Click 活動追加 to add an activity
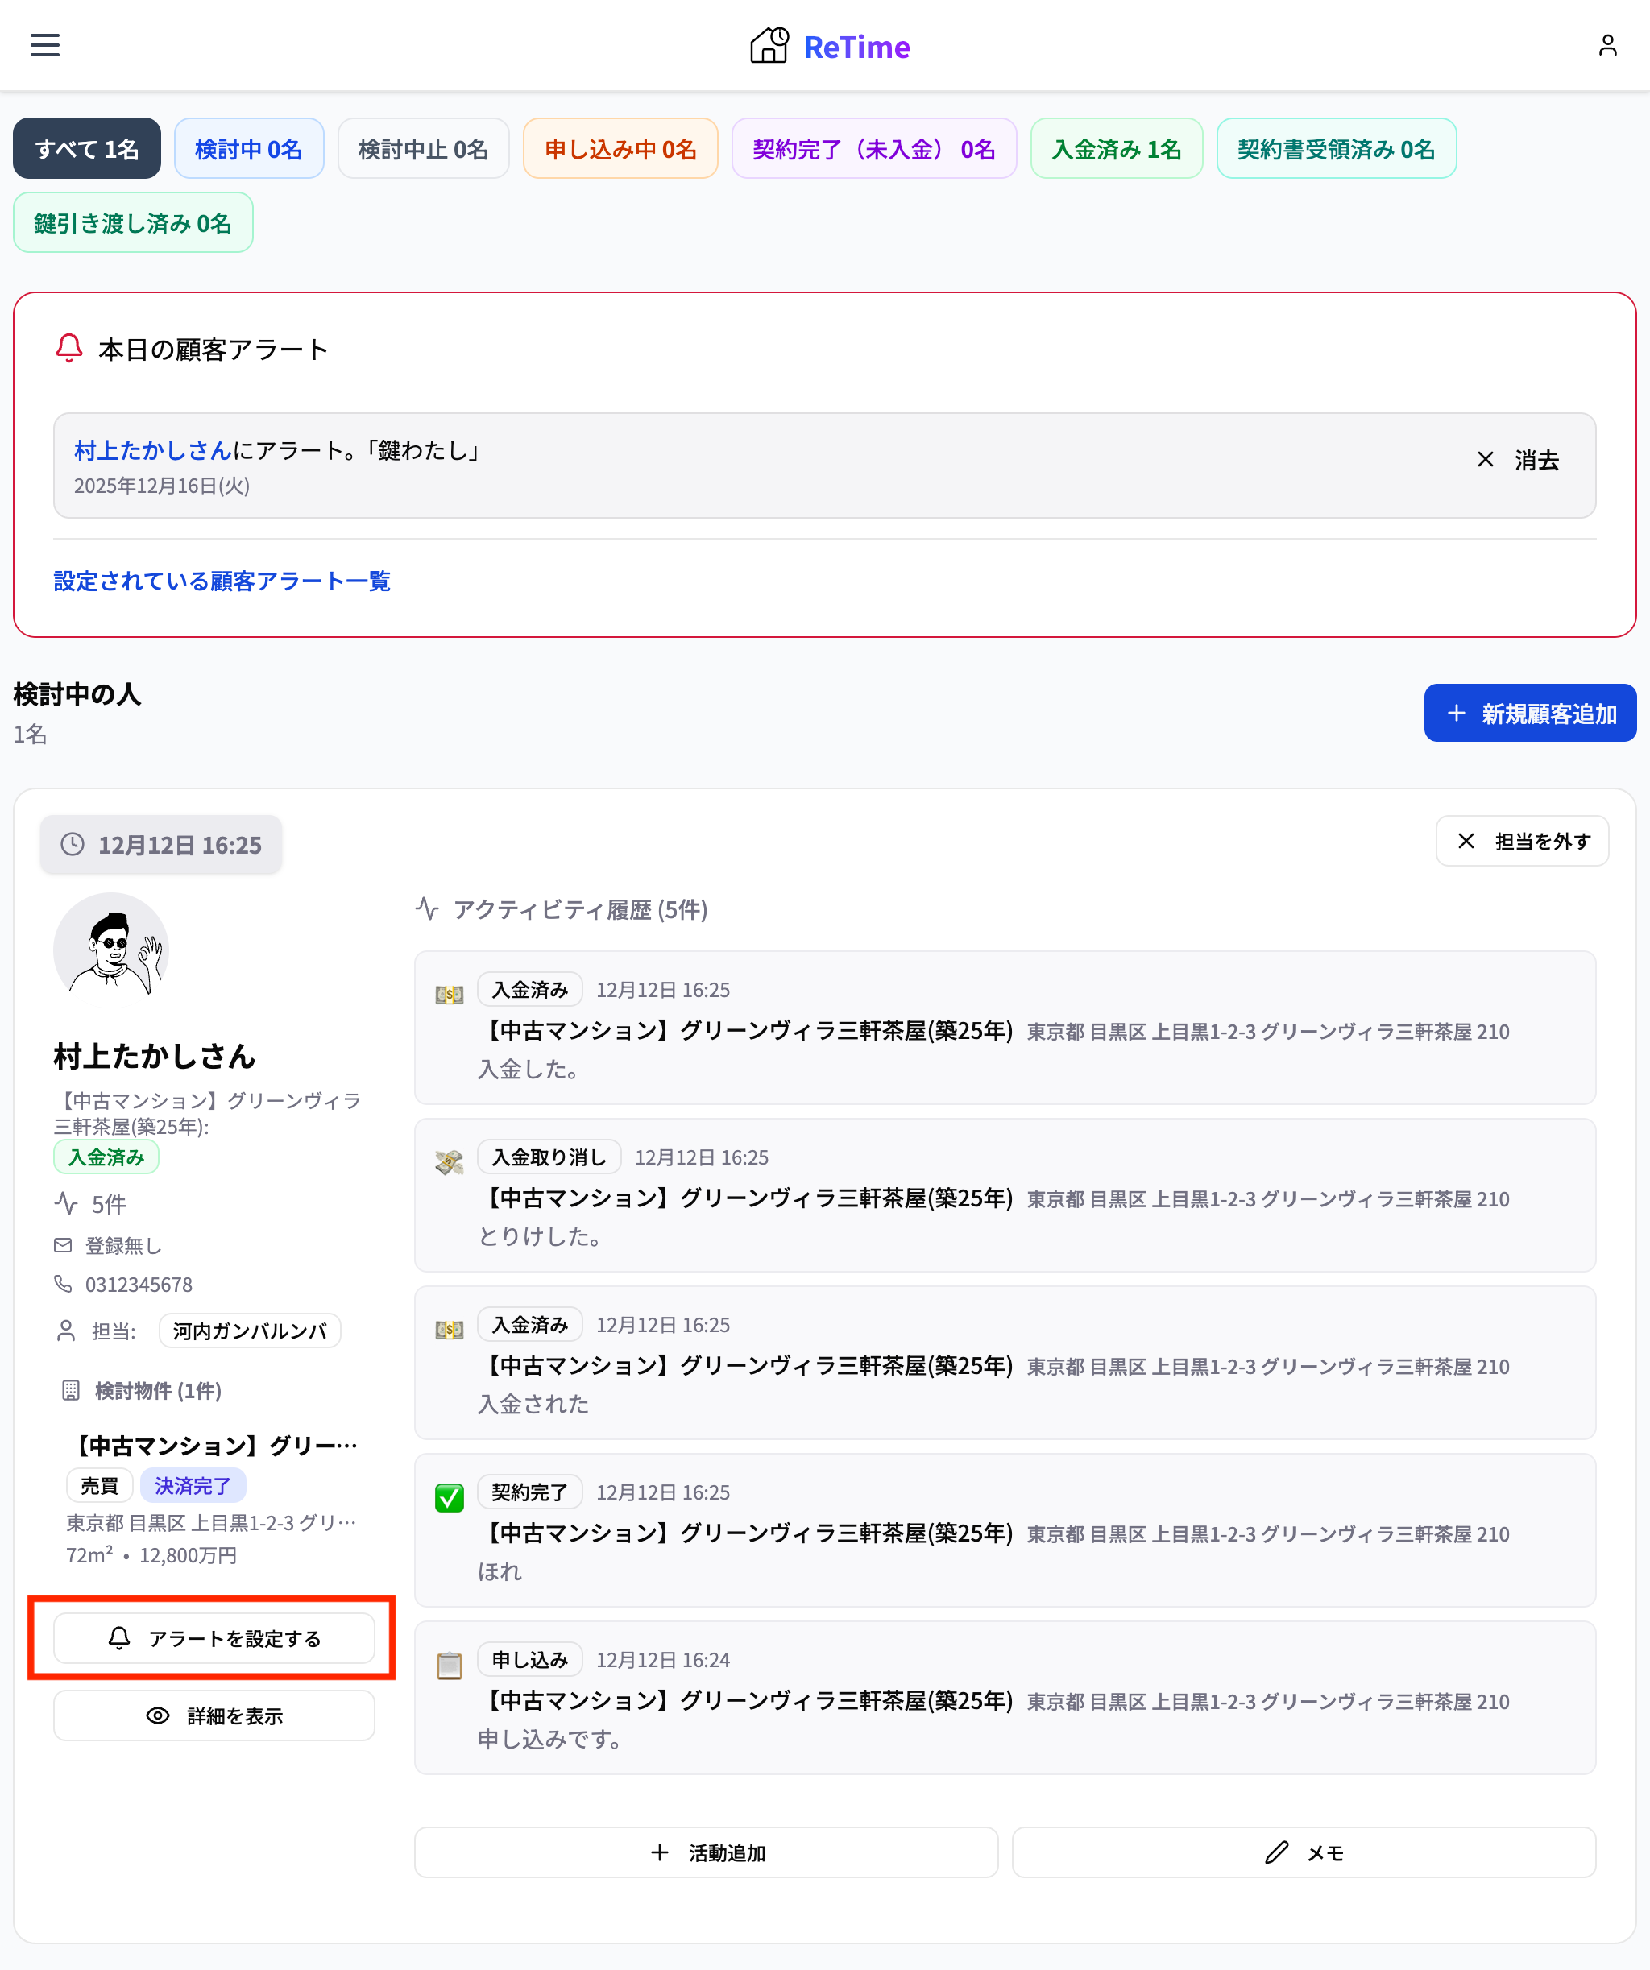This screenshot has height=1970, width=1650. tap(705, 1852)
